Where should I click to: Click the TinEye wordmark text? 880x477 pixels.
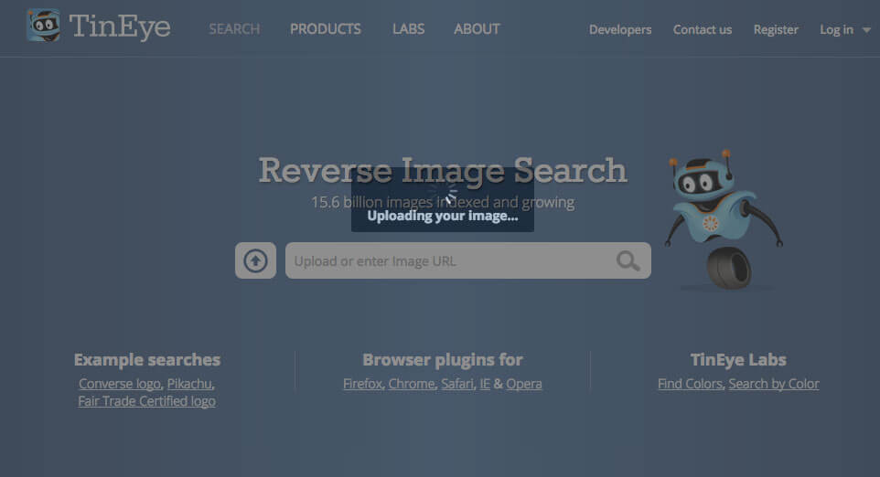pos(120,26)
